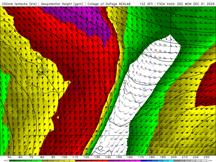This screenshot has height=162, width=216.
Task: Click the 150 knot legend label
Action: pos(119,157)
